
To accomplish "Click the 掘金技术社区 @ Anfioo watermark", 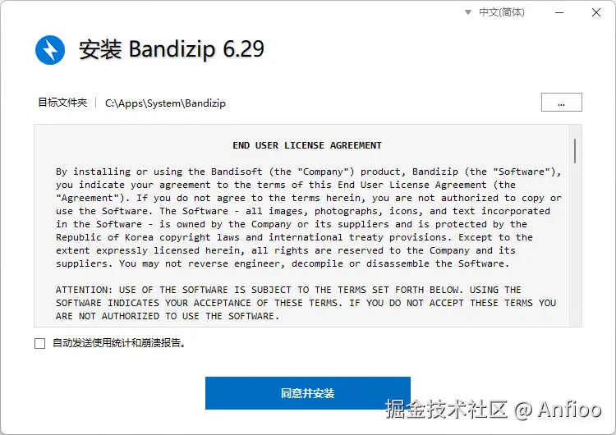I will click(x=493, y=409).
